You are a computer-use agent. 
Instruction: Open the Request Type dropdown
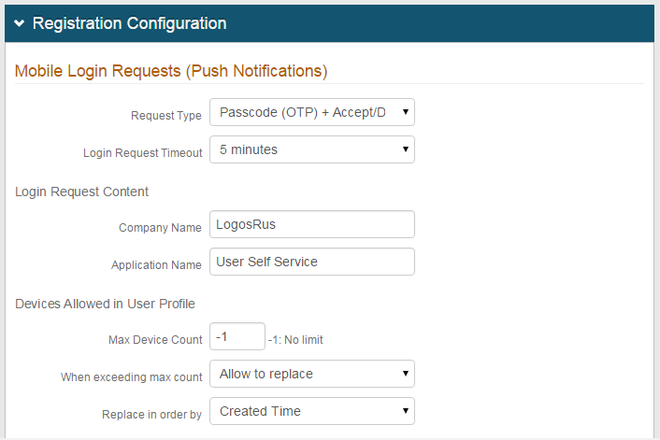(311, 113)
